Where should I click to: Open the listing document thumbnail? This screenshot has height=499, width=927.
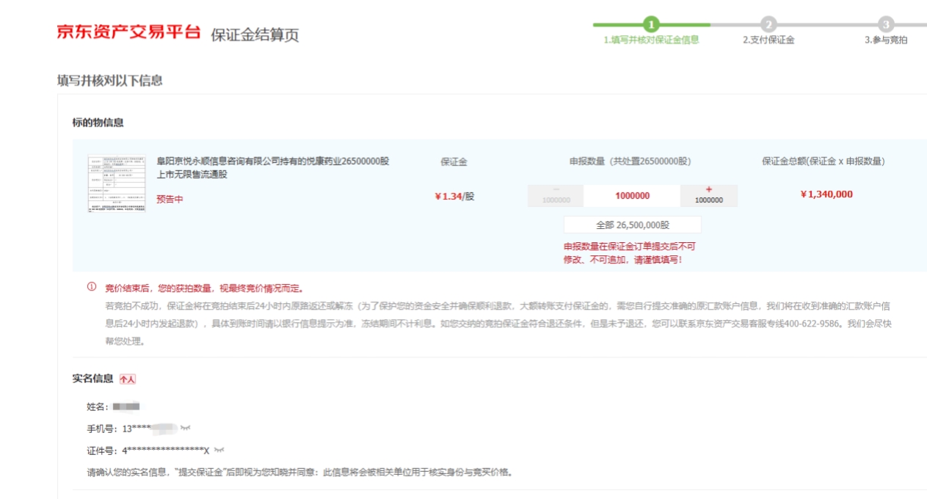tap(116, 184)
